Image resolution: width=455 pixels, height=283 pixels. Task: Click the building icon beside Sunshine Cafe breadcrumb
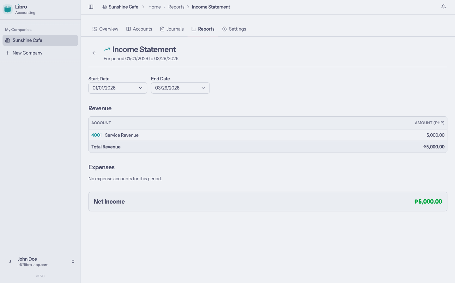[x=104, y=7]
